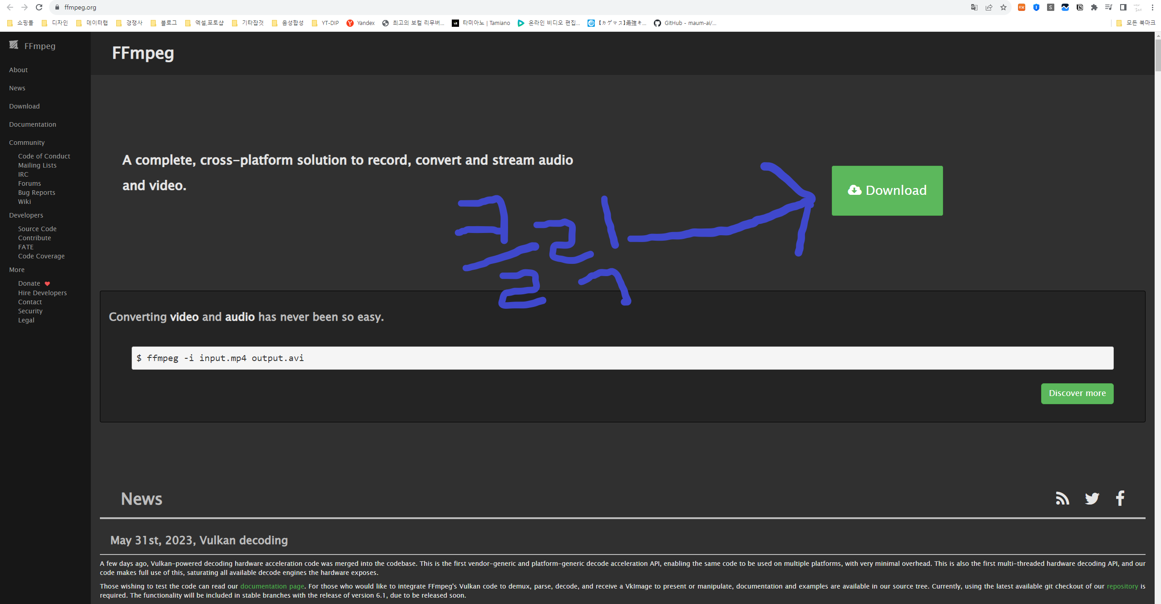Open the 경쟁사 bookmark folder

coord(129,23)
